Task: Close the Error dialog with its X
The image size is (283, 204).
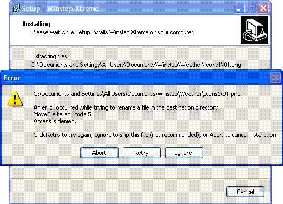Action: (275, 78)
